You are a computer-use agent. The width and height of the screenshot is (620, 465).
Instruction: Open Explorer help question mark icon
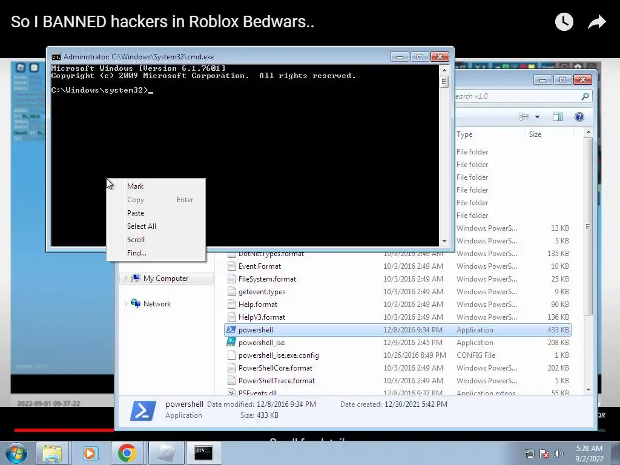tap(579, 117)
